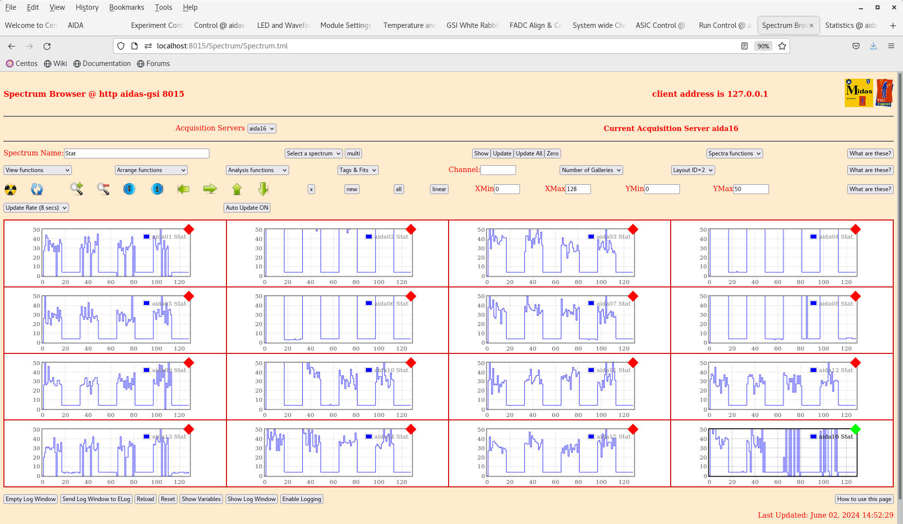Click the green left arrow icon
The image size is (903, 524).
pyautogui.click(x=183, y=189)
